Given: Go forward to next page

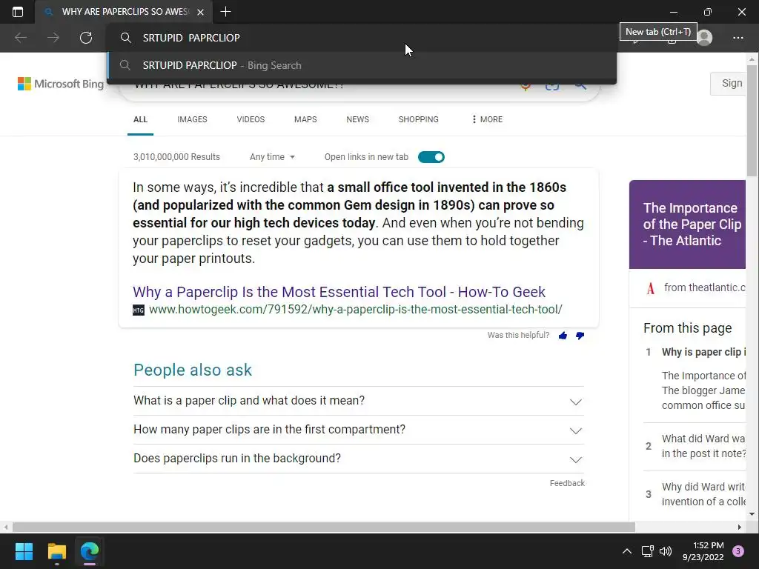Looking at the screenshot, I should [53, 38].
